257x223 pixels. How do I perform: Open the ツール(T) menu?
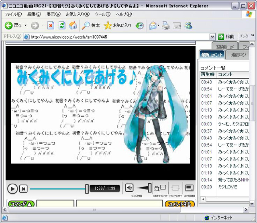[103, 14]
